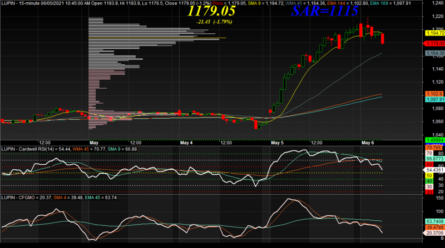Viewport: 445px width, 248px height.
Task: Click the large yellow 1179.05 price text
Action: [211, 11]
